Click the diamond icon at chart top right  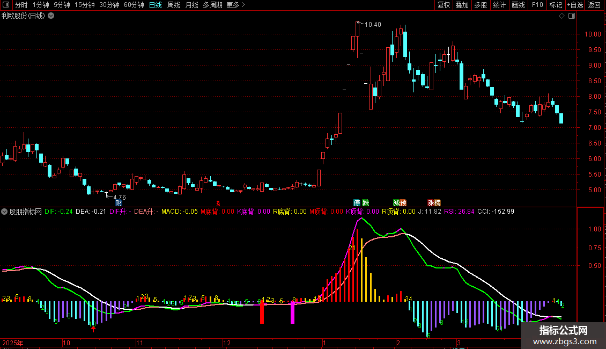562,16
